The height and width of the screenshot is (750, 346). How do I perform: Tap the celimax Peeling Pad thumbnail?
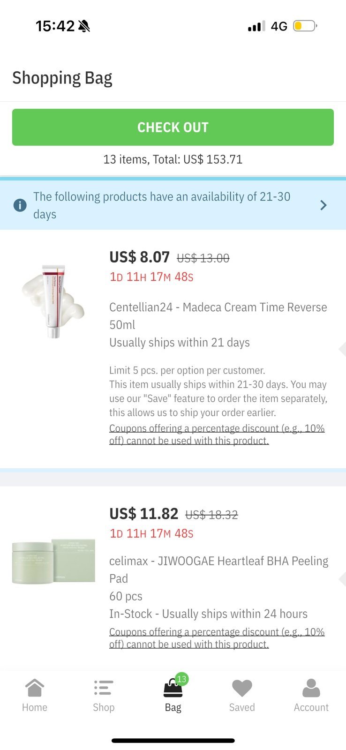pos(53,559)
